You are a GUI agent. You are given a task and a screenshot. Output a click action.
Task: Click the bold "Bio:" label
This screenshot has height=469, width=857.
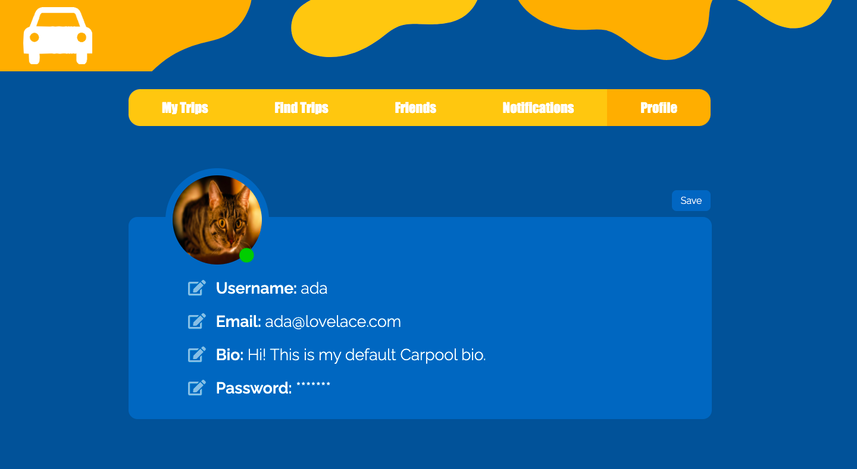coord(230,355)
